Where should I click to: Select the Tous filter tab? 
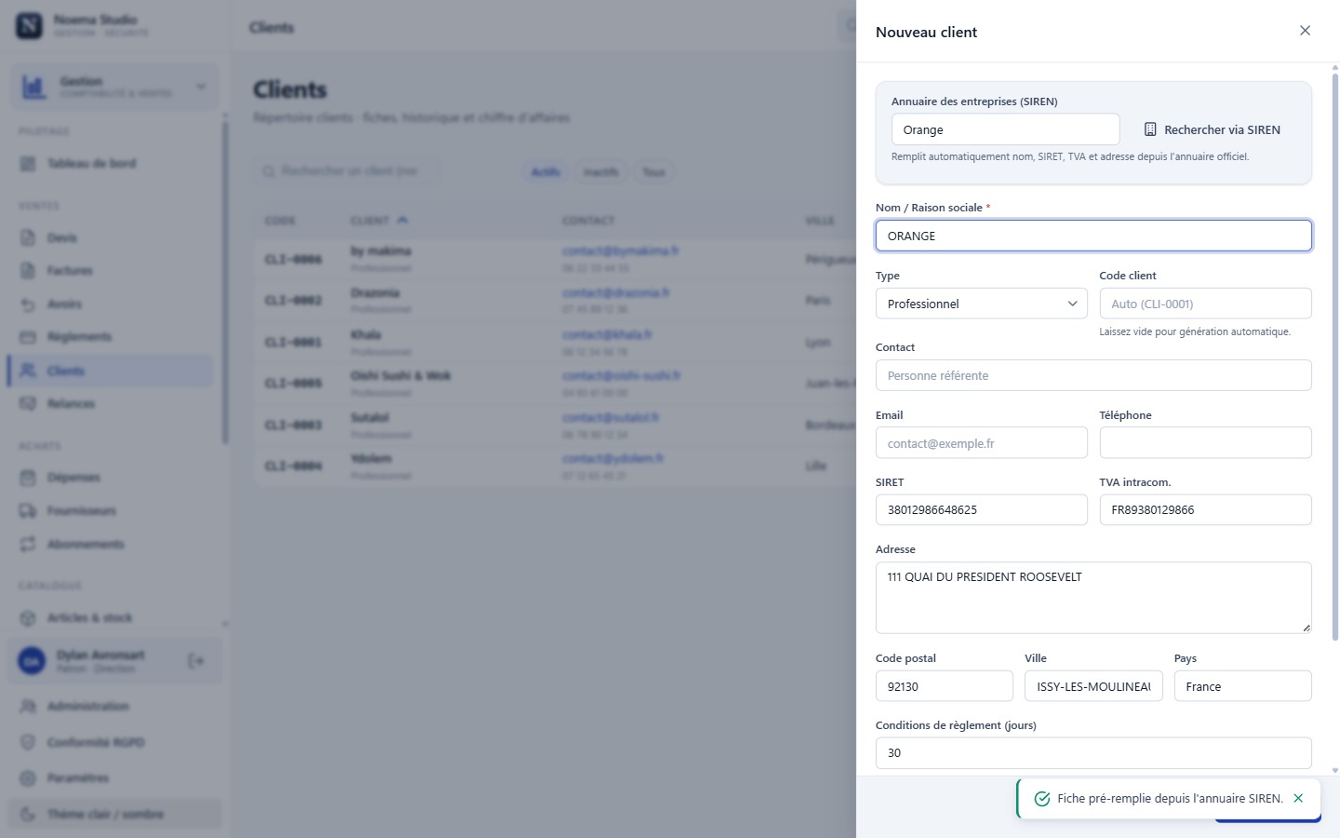tap(654, 172)
